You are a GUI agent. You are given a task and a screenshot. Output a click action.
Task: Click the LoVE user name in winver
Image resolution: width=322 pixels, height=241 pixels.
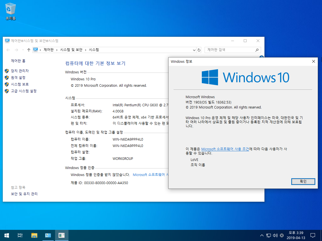[195, 160]
